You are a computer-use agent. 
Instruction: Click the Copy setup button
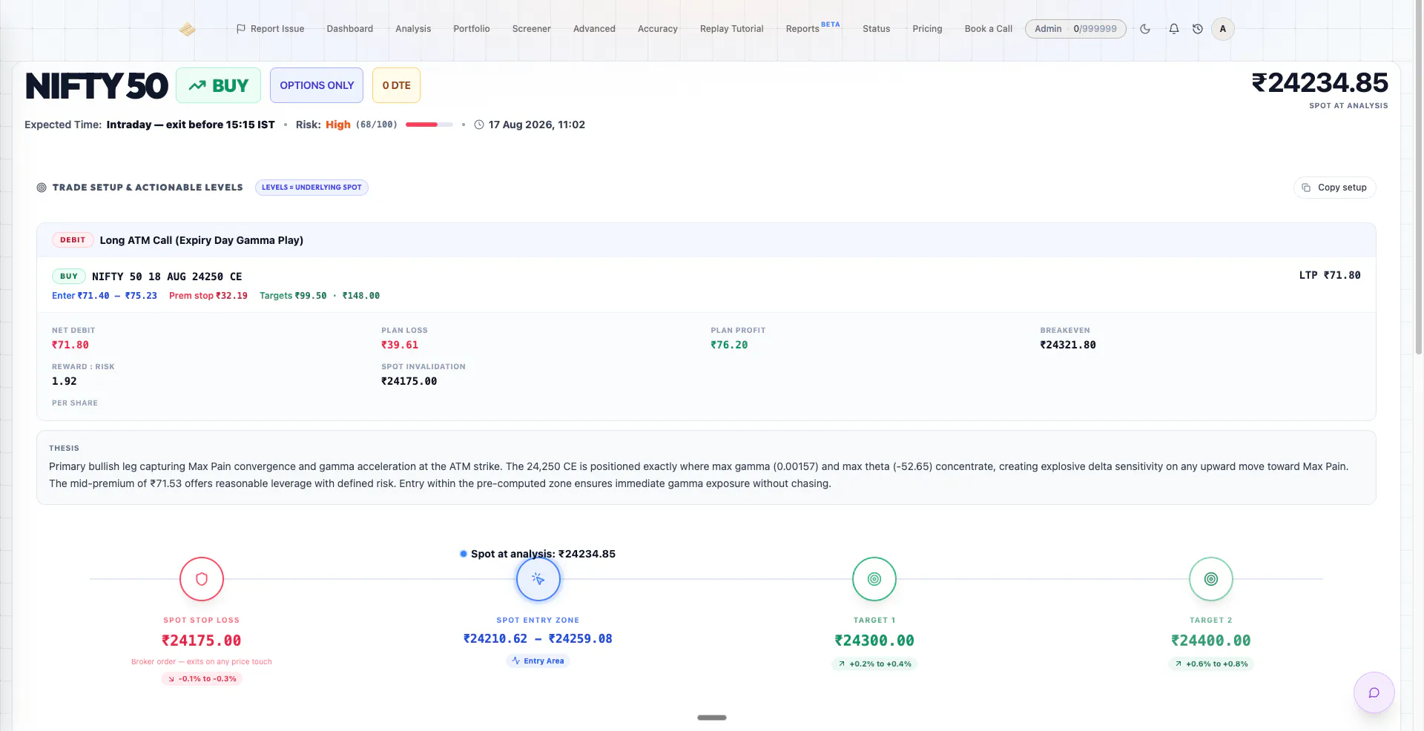[1335, 188]
